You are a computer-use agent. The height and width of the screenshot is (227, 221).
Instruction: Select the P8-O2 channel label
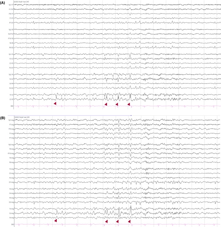point(11,47)
